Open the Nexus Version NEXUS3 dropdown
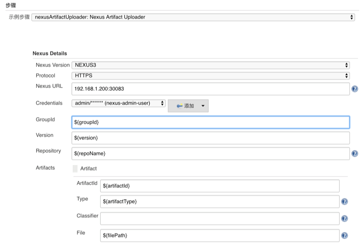This screenshot has width=362, height=245. pos(211,65)
